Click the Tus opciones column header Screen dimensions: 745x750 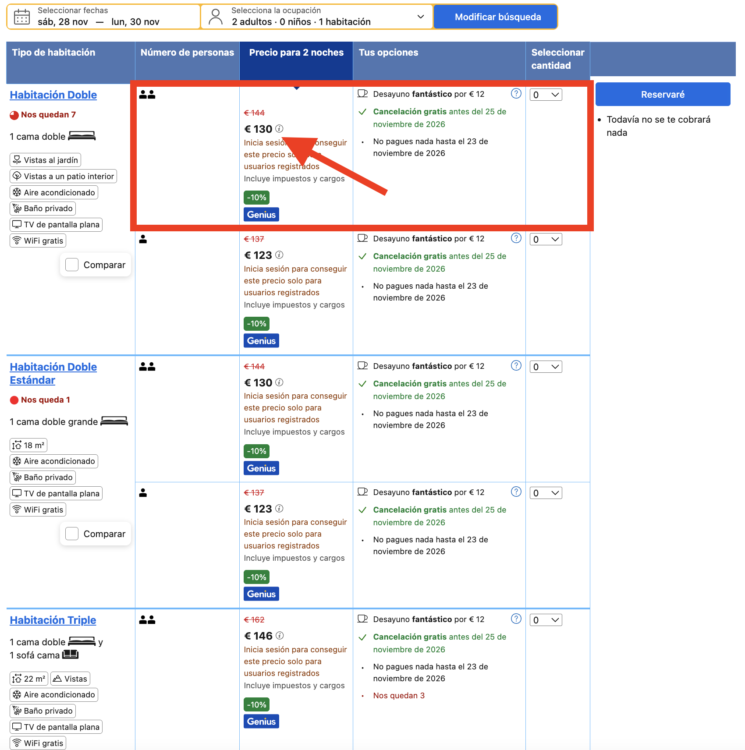[x=439, y=61]
